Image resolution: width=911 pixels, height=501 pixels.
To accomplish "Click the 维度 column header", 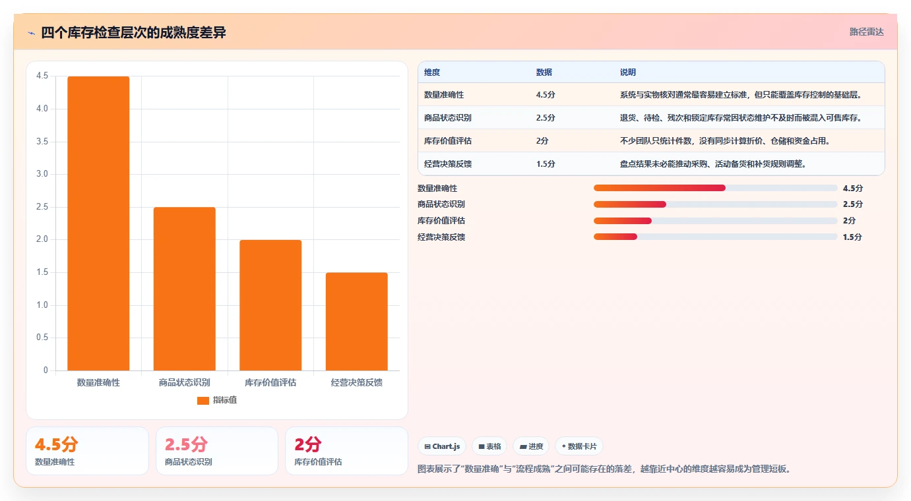I will pyautogui.click(x=432, y=72).
